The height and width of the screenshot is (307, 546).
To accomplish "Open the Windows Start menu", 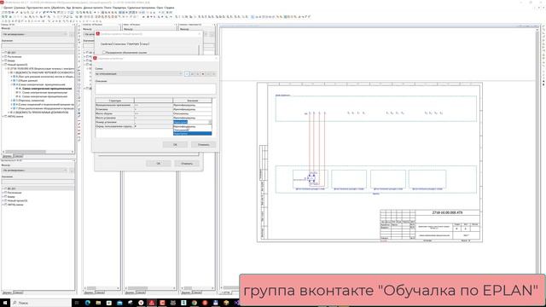I will pos(5,303).
